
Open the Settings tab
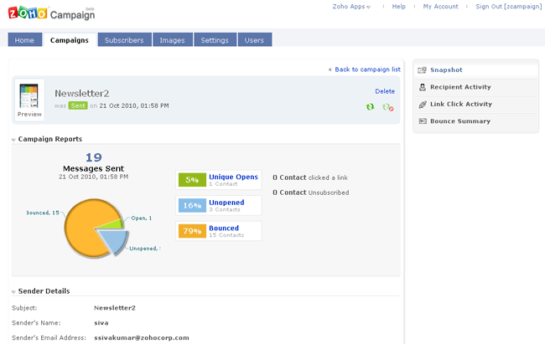[x=215, y=40]
